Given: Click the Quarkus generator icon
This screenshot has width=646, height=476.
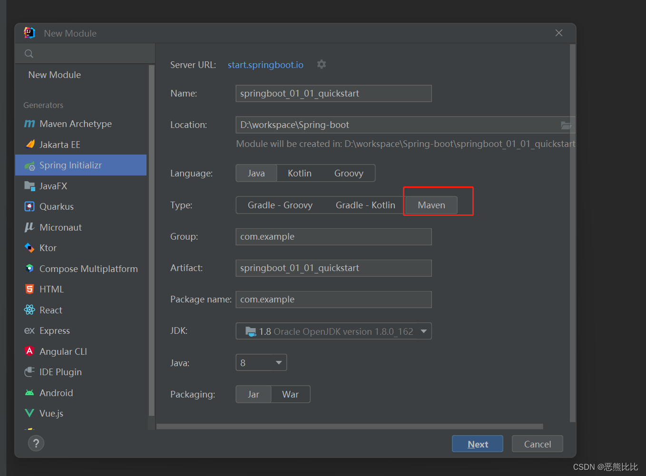Looking at the screenshot, I should (x=29, y=206).
